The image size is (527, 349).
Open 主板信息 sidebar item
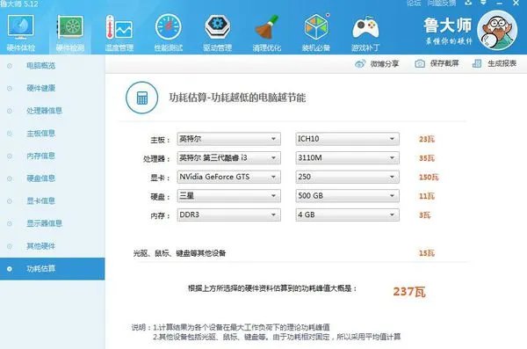coord(41,134)
